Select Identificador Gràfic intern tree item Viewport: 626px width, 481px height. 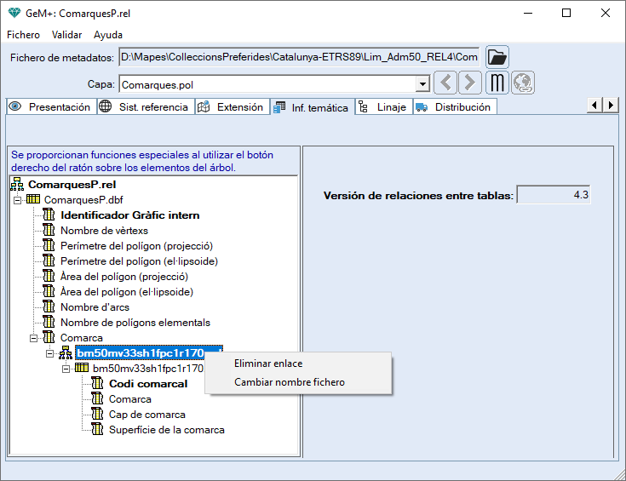tap(129, 215)
